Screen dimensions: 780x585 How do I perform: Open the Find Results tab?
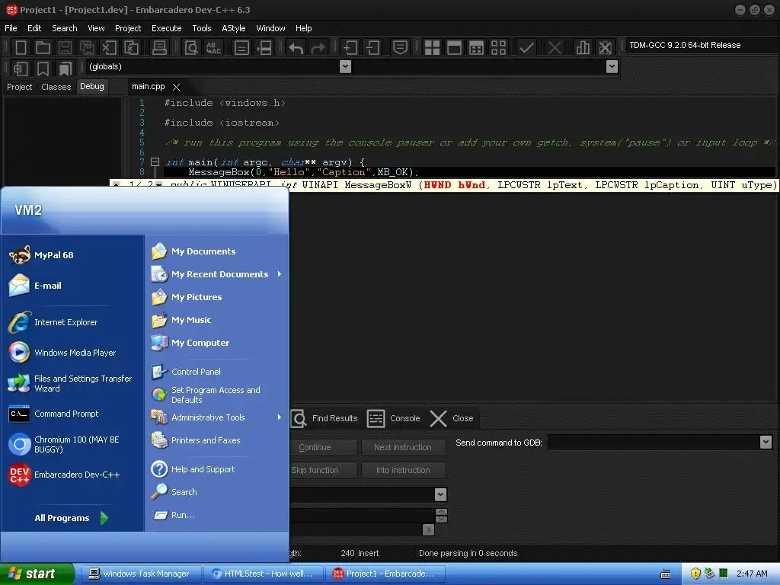pos(324,418)
